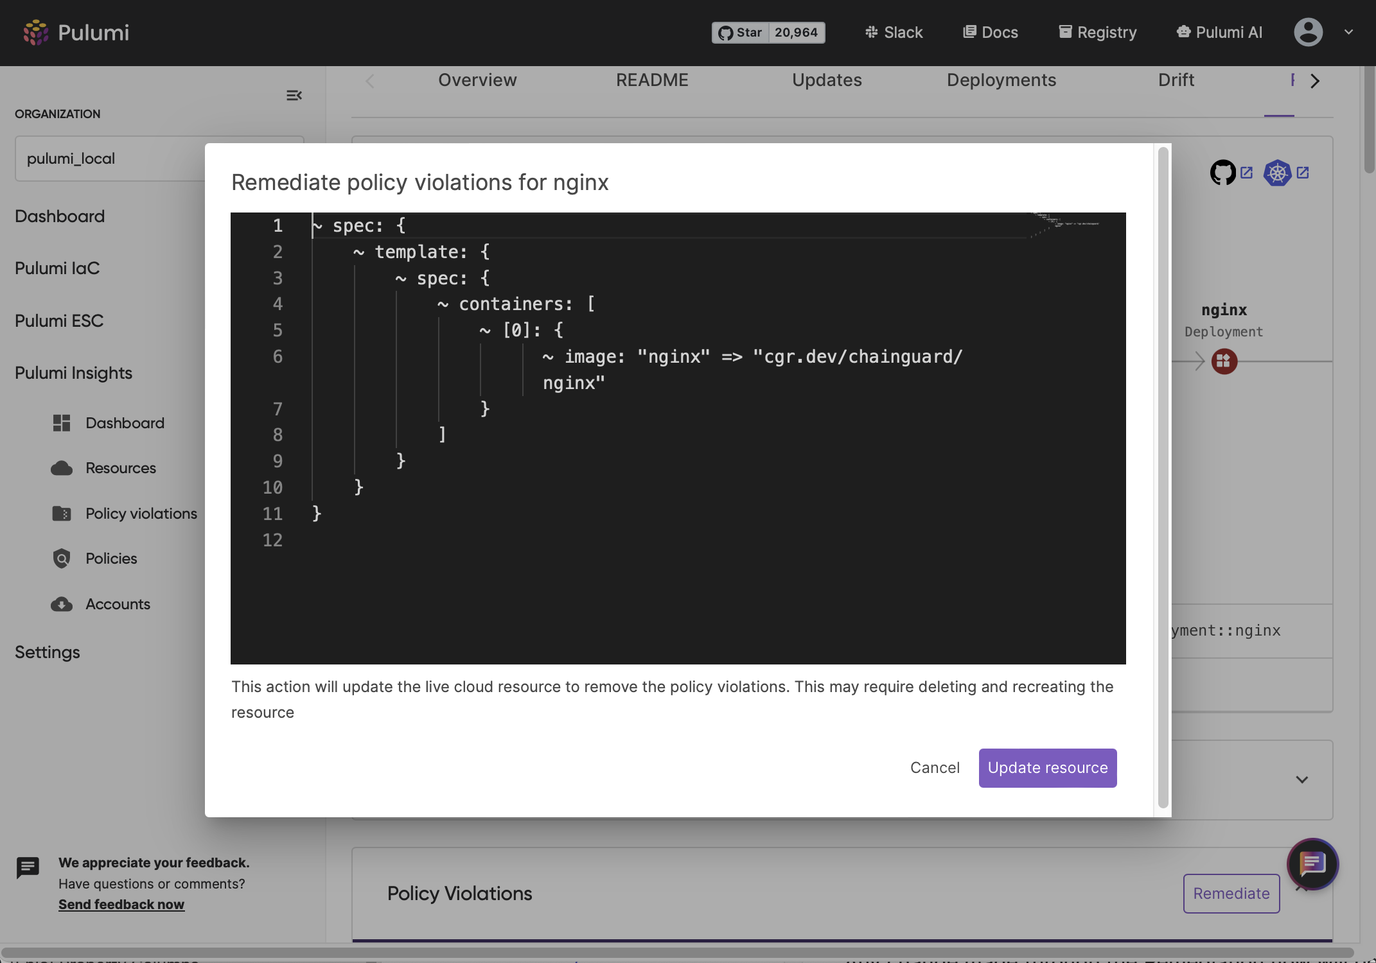Click the dialog vertical scrollbar
1376x963 pixels.
(1163, 478)
